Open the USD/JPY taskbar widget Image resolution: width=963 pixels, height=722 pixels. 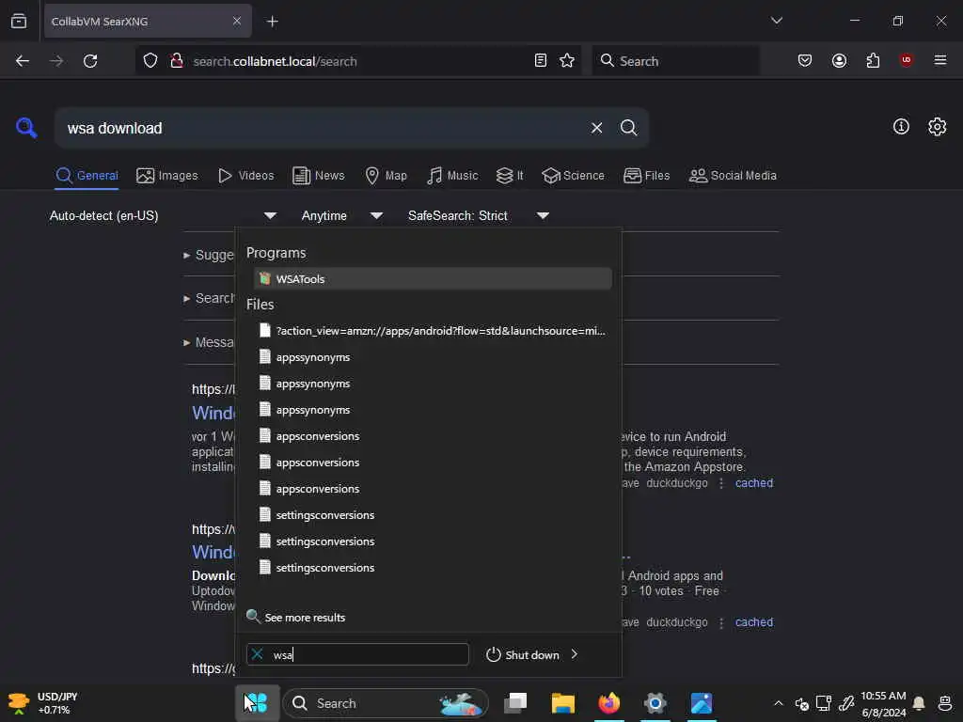(43, 703)
